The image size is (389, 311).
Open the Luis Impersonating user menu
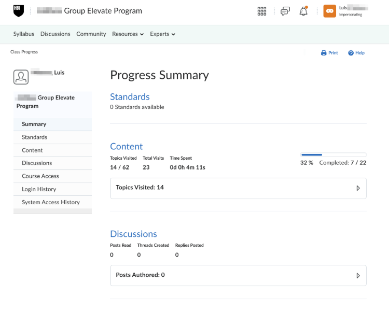click(x=346, y=11)
